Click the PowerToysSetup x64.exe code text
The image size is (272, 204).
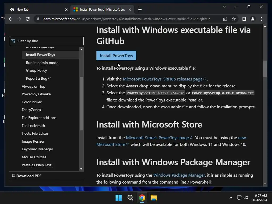[155, 93]
